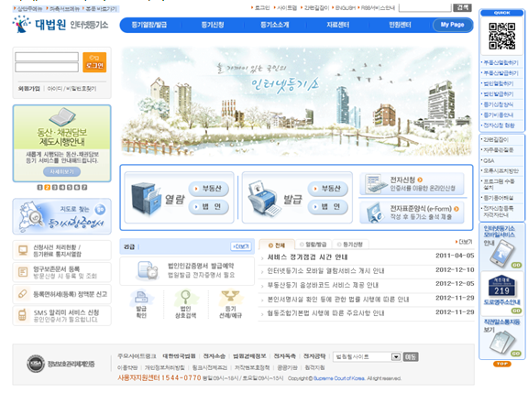This screenshot has width=528, height=393.
Task: Click the 아이디/비밀번호찾기 link
Action: 71,89
